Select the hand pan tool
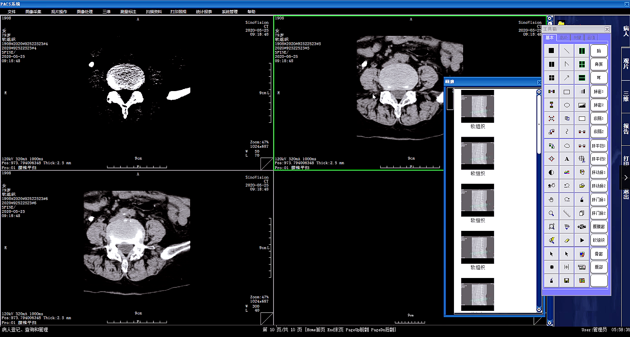630x337 pixels. (x=551, y=200)
